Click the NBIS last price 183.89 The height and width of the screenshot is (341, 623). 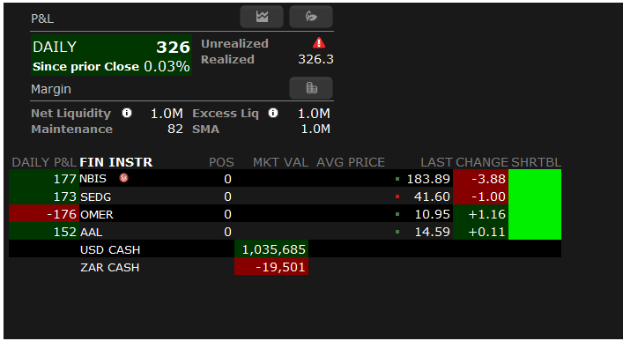click(428, 179)
